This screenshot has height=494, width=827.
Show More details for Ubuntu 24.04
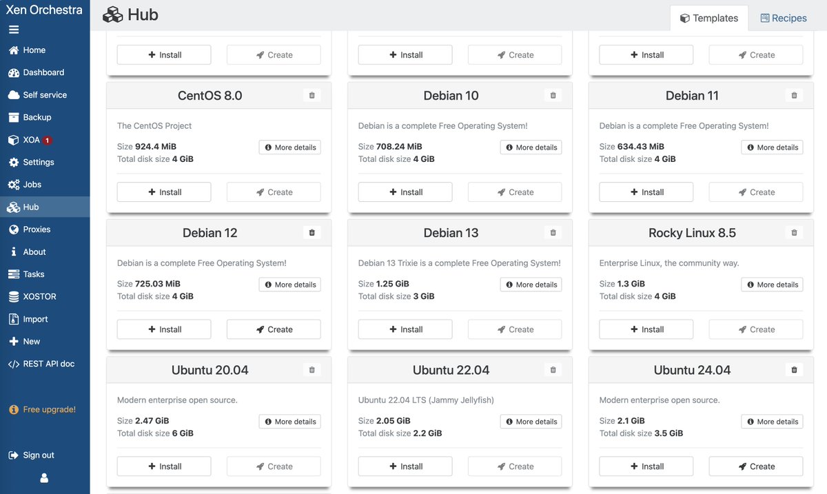773,422
